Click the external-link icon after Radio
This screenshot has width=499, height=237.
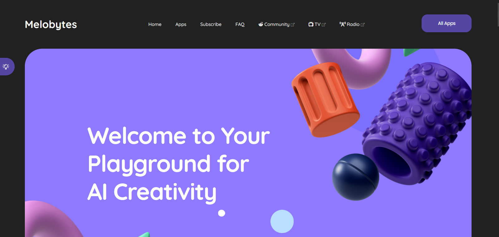pyautogui.click(x=363, y=25)
